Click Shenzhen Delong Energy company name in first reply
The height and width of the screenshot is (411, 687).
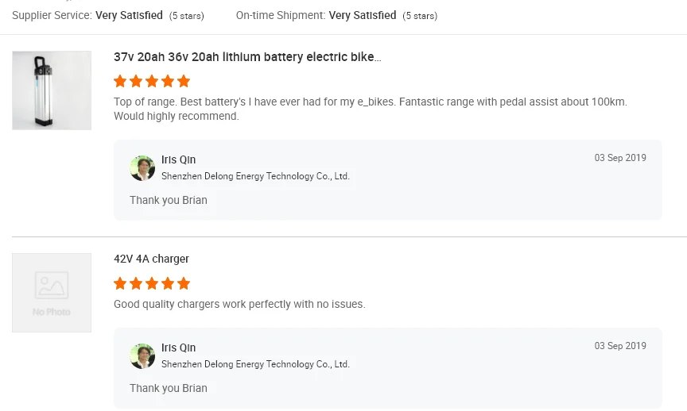(255, 176)
